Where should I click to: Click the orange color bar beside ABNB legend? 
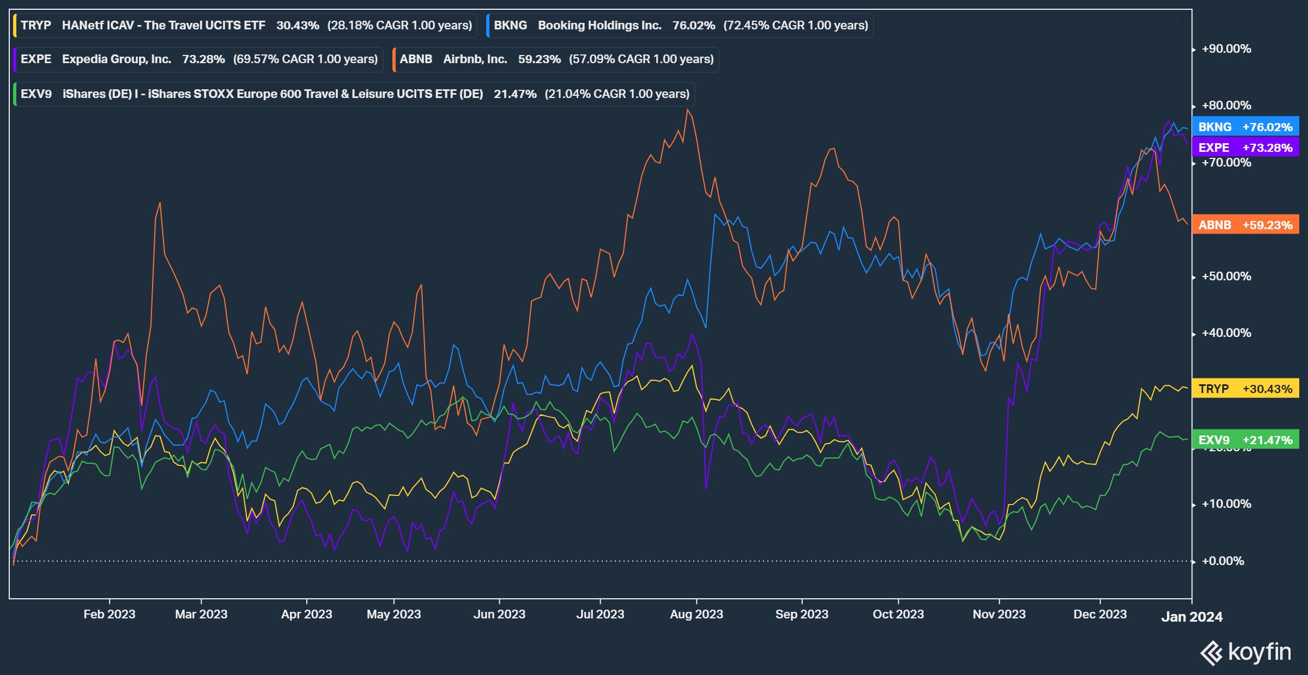(x=393, y=59)
